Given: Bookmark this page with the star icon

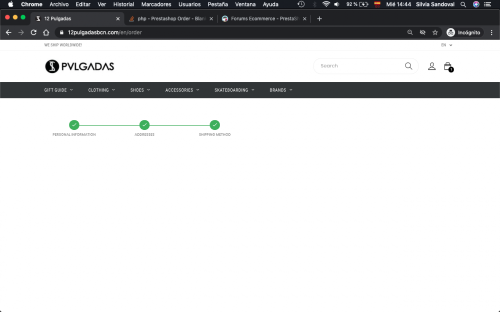Looking at the screenshot, I should pyautogui.click(x=435, y=32).
